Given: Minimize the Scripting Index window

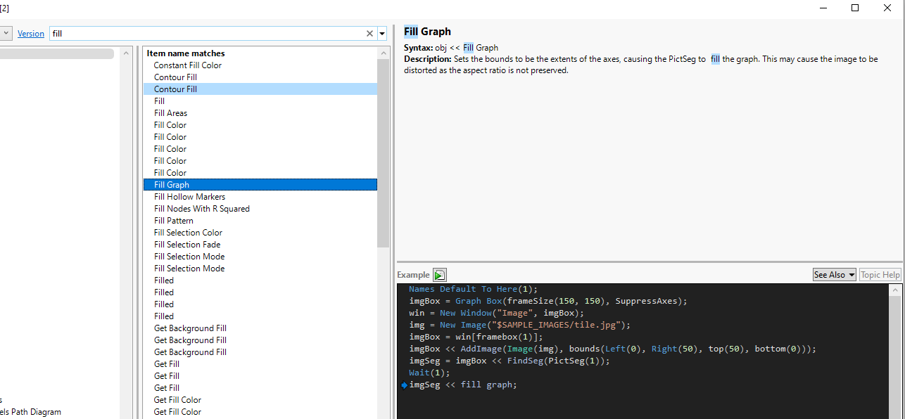Looking at the screenshot, I should [823, 8].
